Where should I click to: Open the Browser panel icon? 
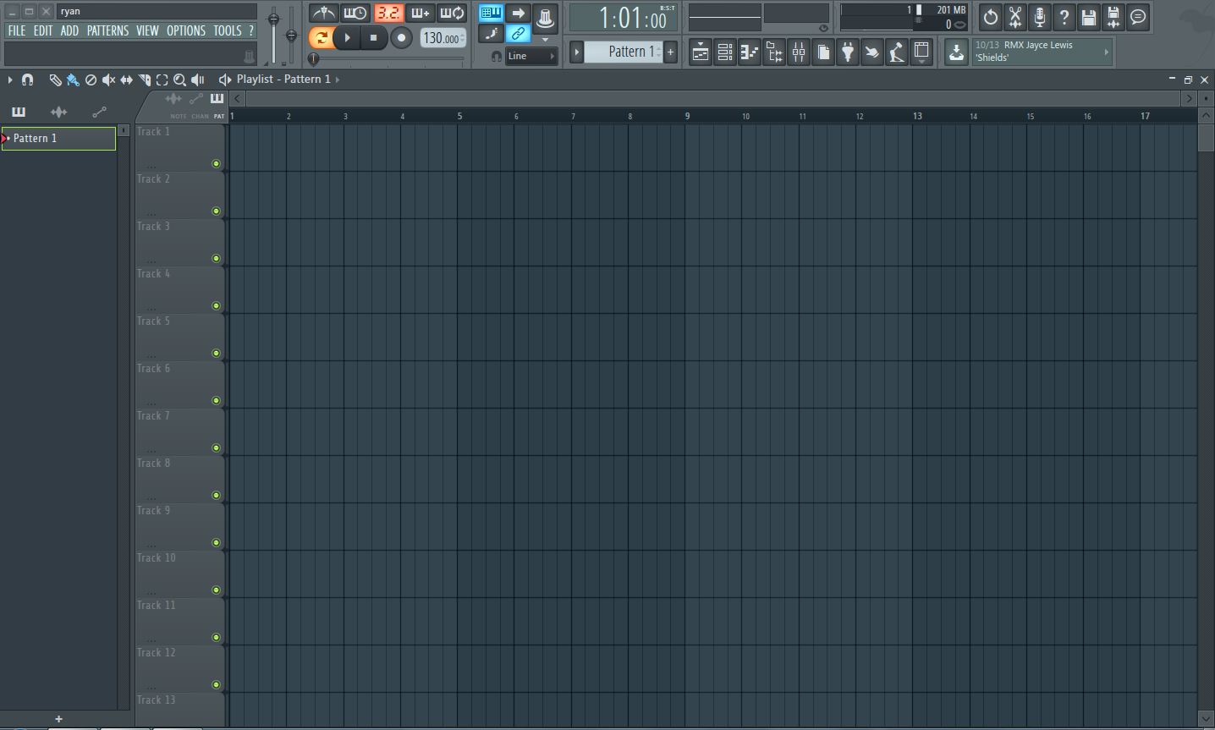click(774, 52)
